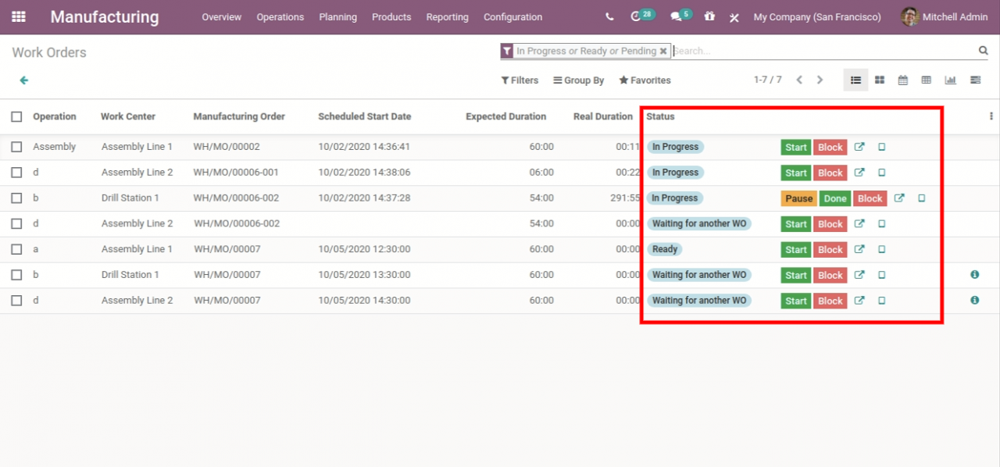Open the tablet view for the Ready work order

point(881,249)
